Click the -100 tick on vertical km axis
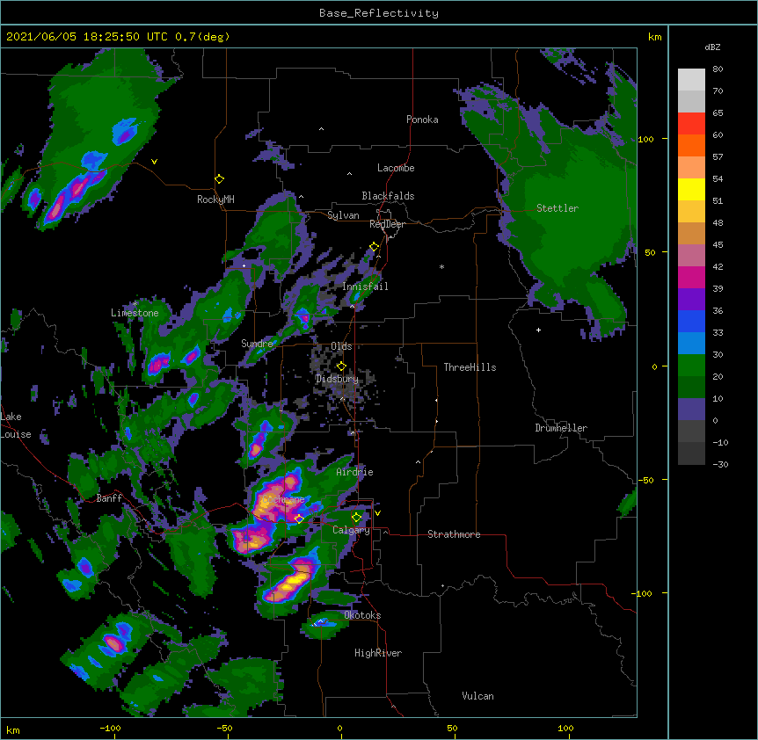 [x=644, y=593]
